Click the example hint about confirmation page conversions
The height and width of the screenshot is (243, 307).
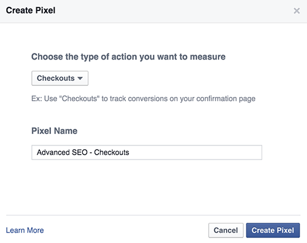click(x=143, y=99)
